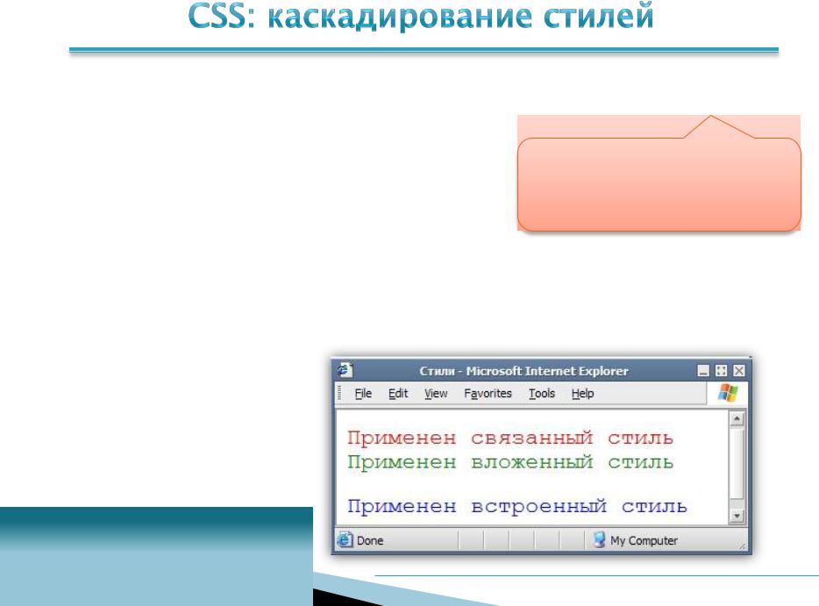
Task: Open the Help menu
Action: tap(582, 394)
